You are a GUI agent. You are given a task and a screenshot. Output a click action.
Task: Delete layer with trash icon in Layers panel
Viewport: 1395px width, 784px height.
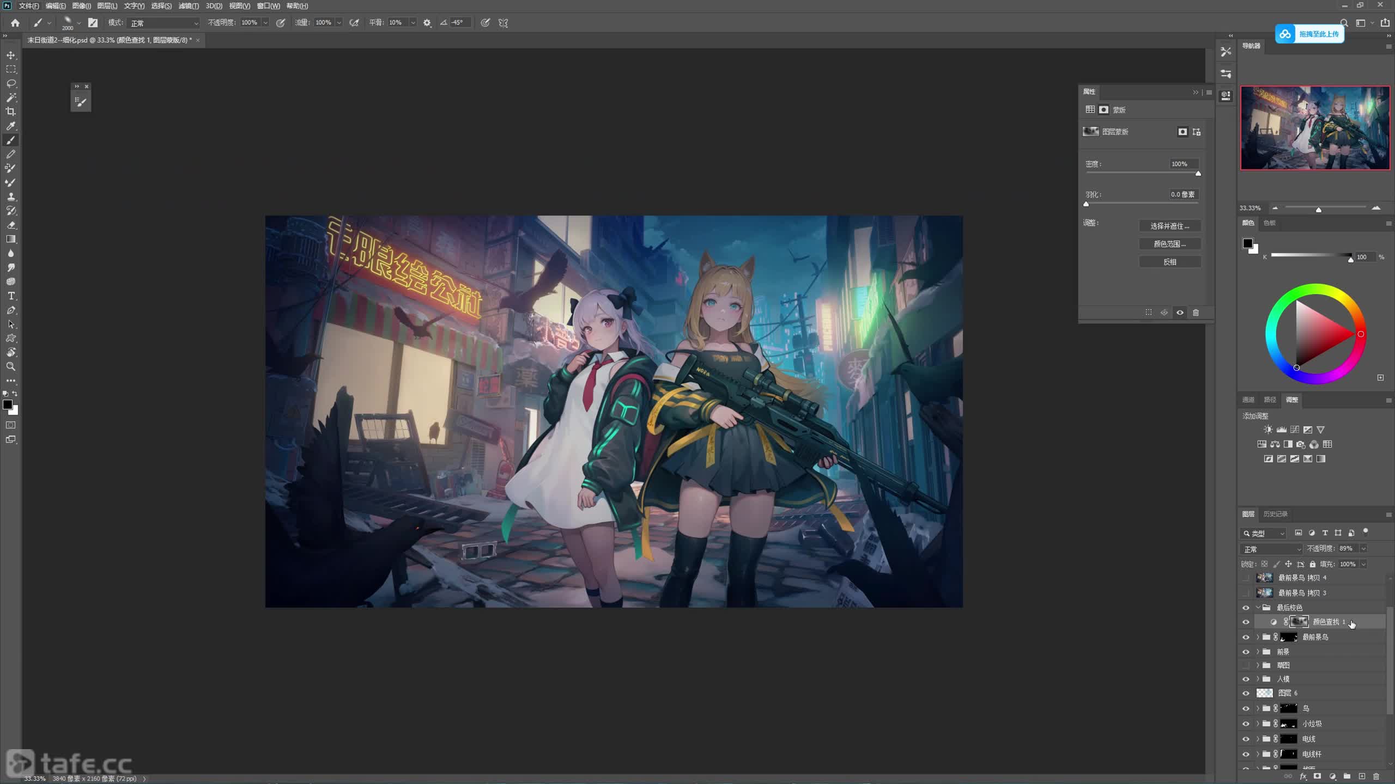click(x=1376, y=776)
